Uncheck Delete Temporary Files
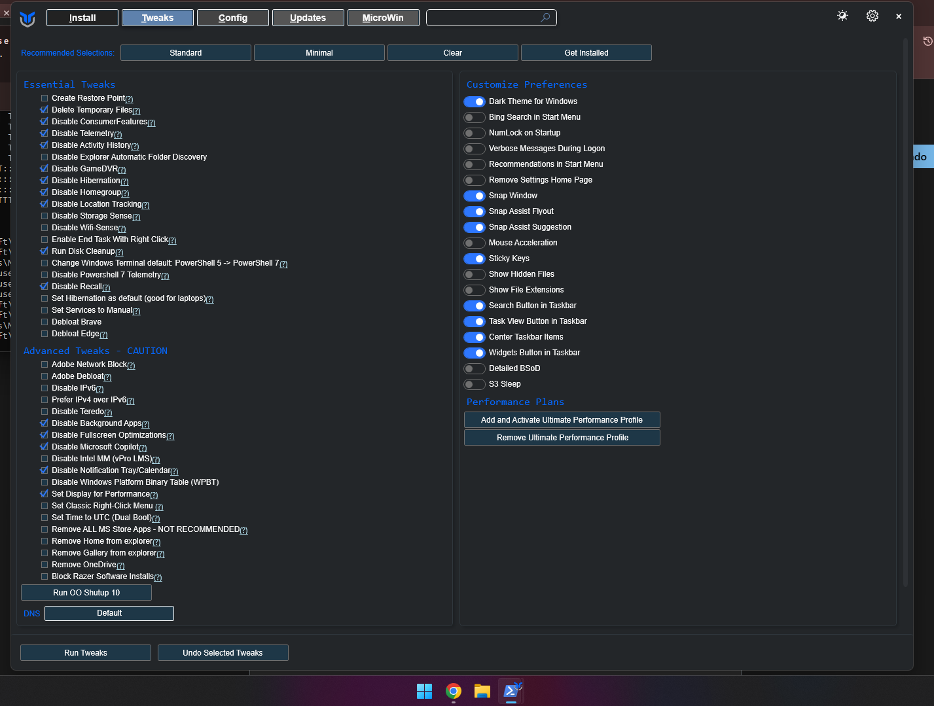The image size is (934, 706). [45, 110]
